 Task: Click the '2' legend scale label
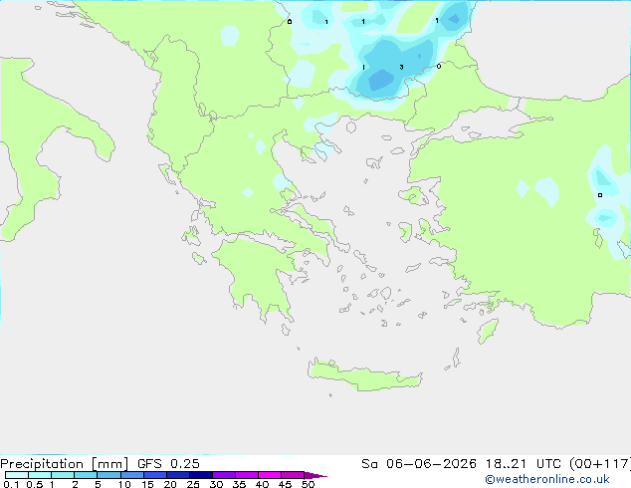(x=75, y=484)
